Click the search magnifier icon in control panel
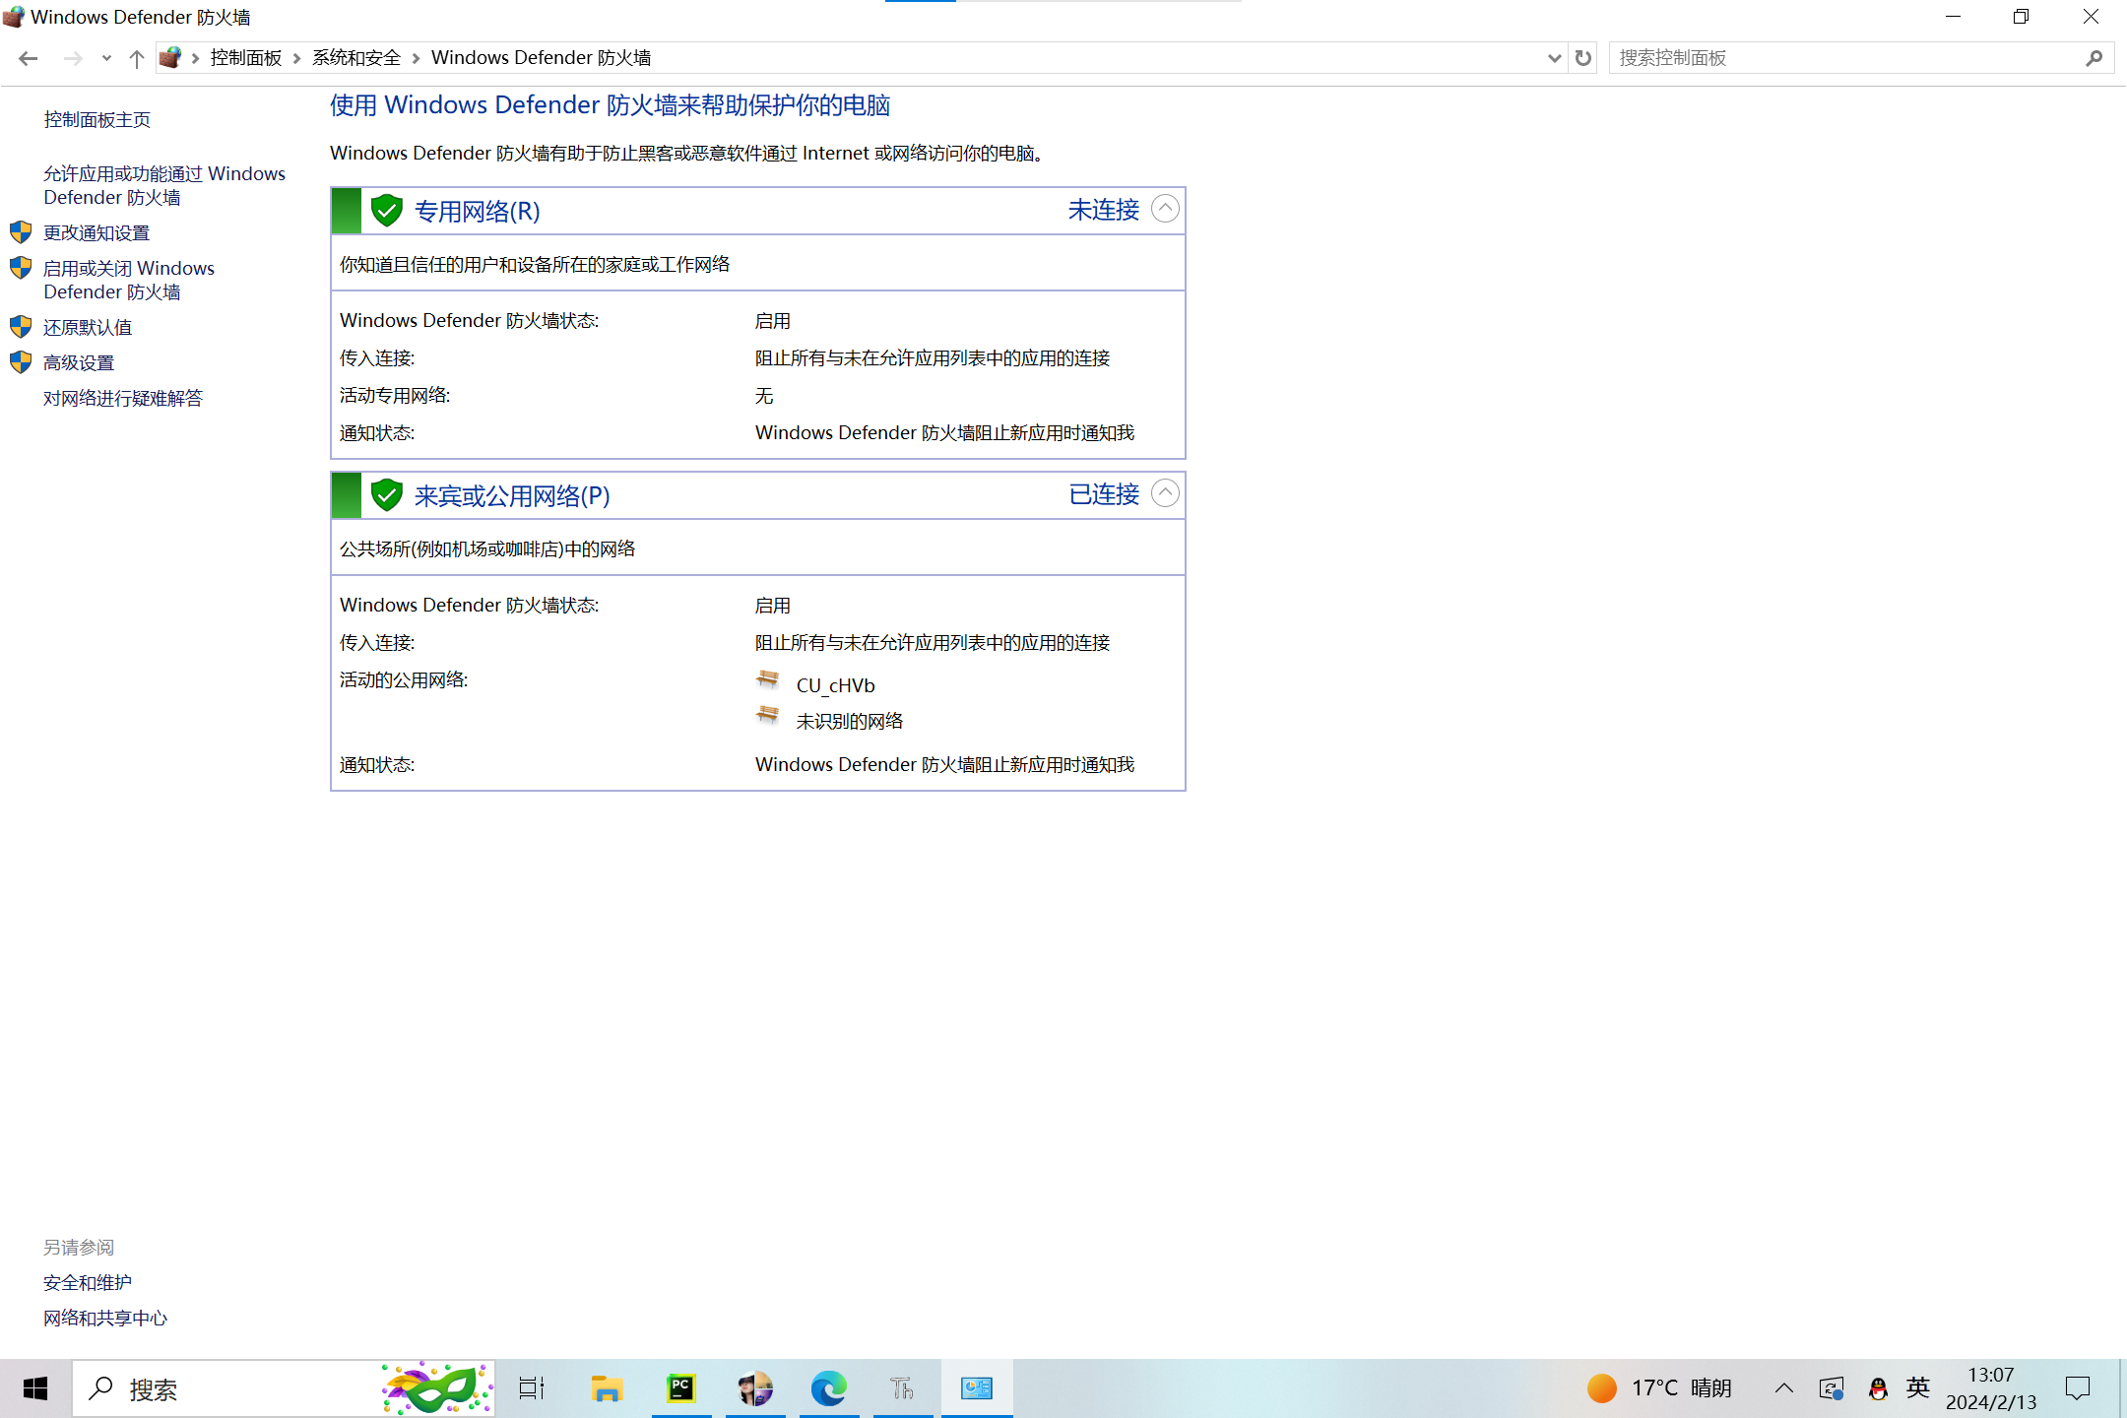This screenshot has height=1418, width=2127. tap(2094, 58)
